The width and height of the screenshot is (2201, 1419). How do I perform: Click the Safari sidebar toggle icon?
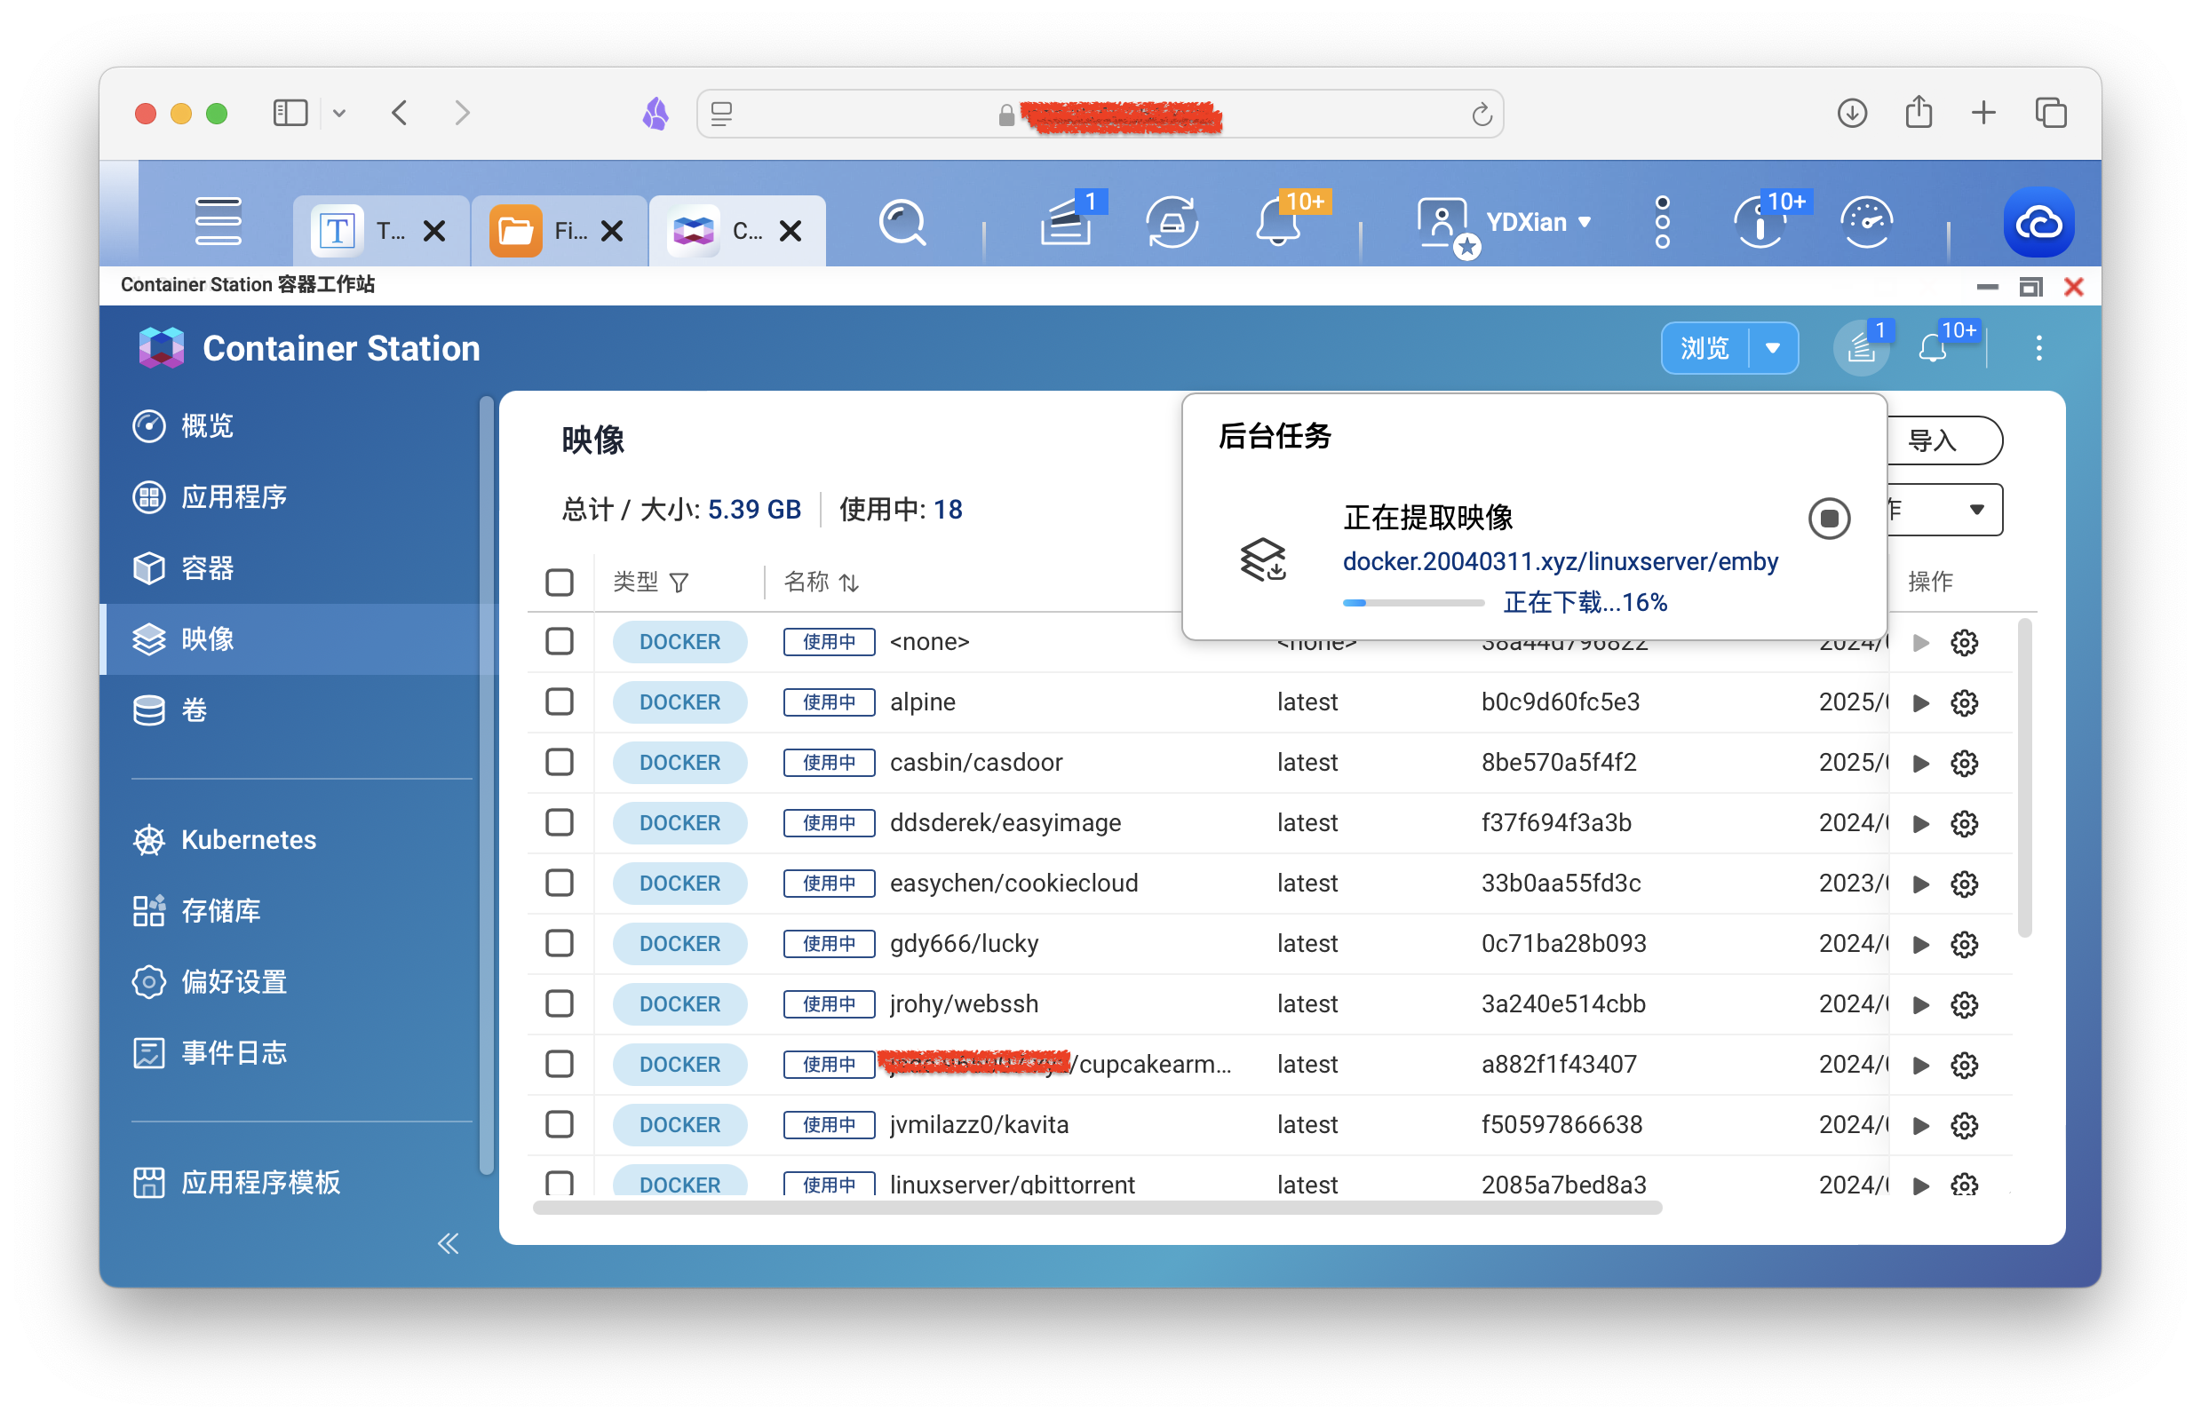click(290, 113)
